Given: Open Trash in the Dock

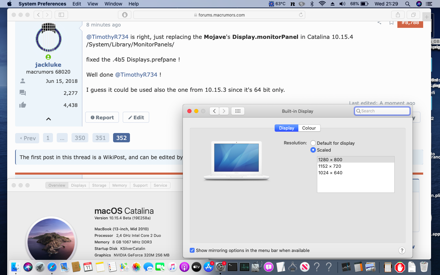Looking at the screenshot, I should coord(424,267).
